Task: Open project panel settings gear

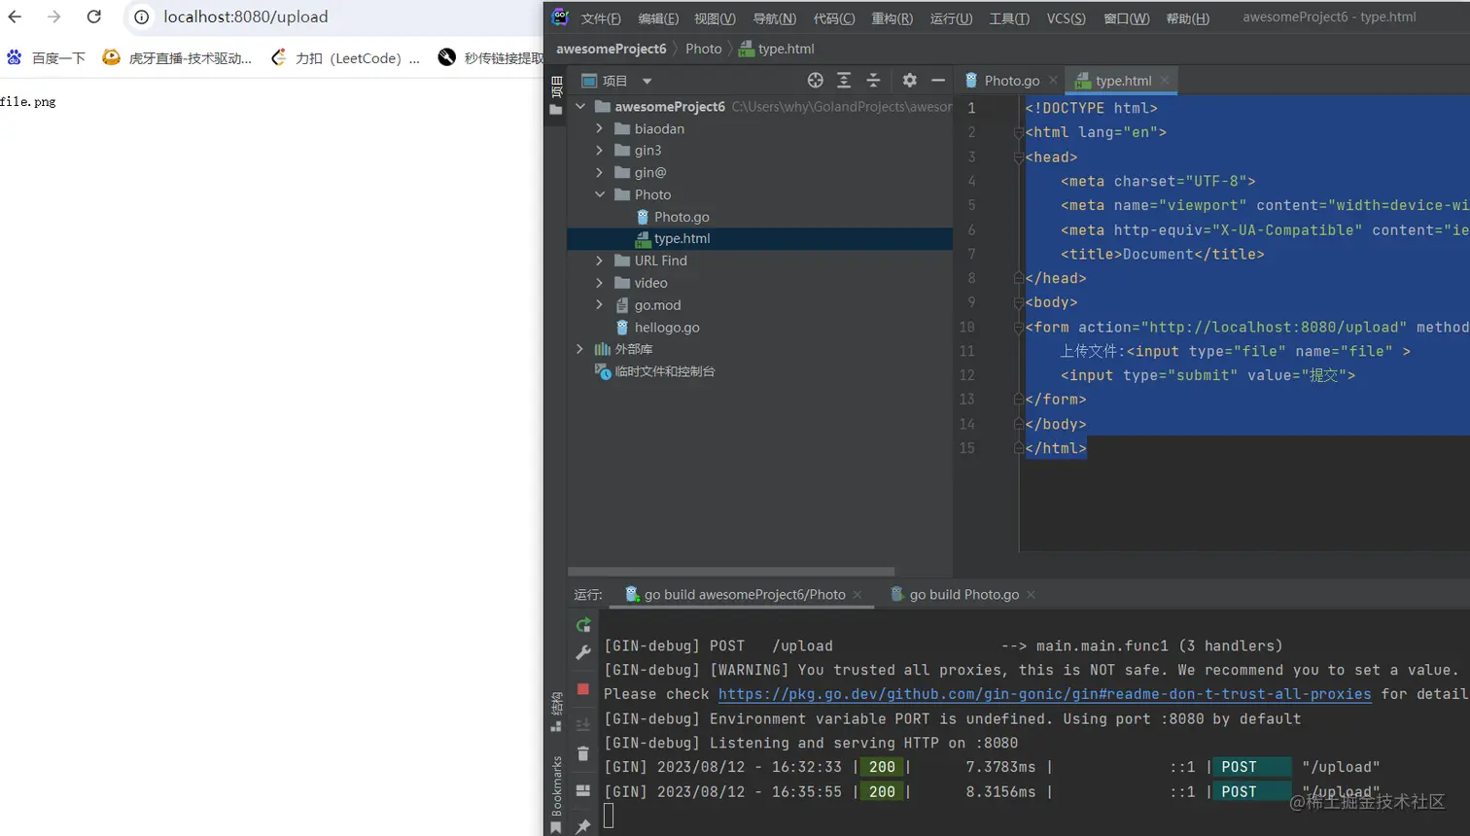Action: point(909,81)
